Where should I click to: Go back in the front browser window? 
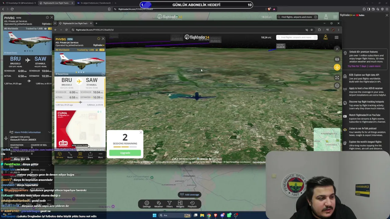coord(55,30)
